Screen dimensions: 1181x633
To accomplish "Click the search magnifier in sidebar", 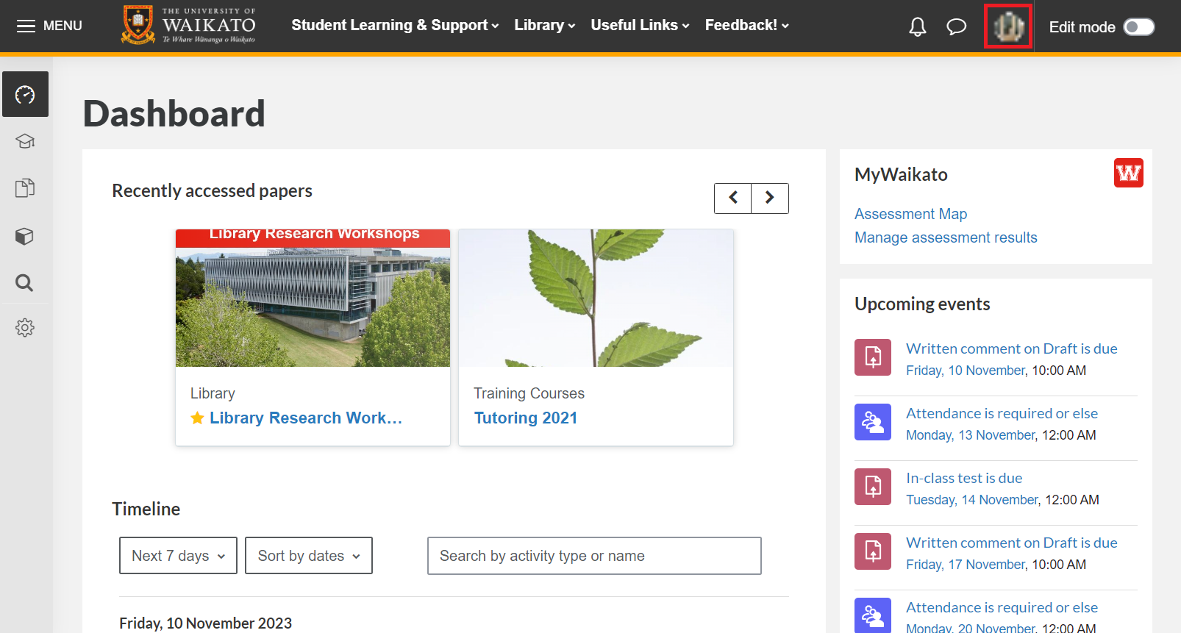I will pos(25,283).
